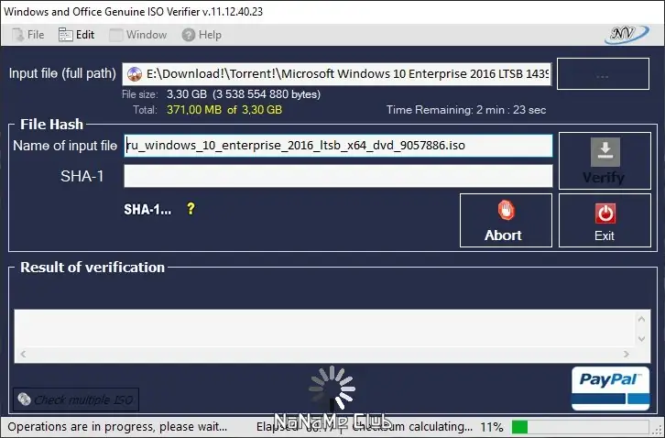Click the Verify button
The height and width of the screenshot is (438, 665).
(x=605, y=161)
